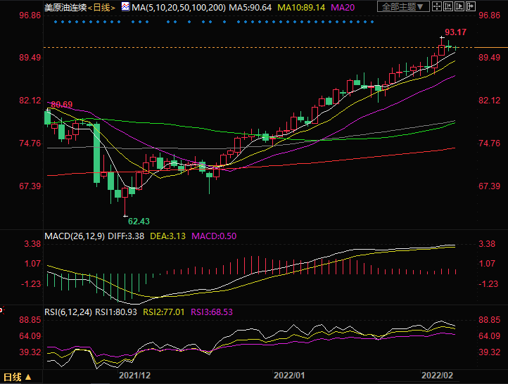The width and height of the screenshot is (508, 384).
Task: Click the first blue event dot above chart
Action: [x=56, y=21]
